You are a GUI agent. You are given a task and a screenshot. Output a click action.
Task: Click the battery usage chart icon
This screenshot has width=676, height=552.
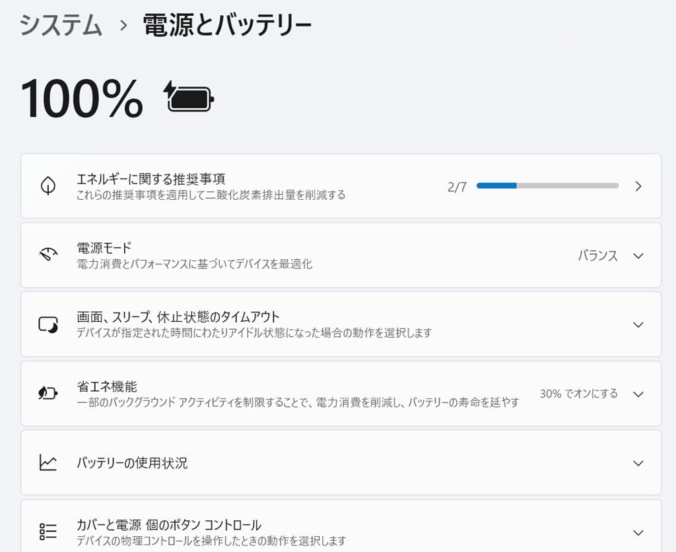(x=48, y=463)
